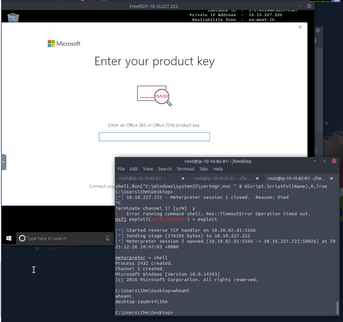Click the whoami output desktop-1au6nt4\thm

click(142, 302)
